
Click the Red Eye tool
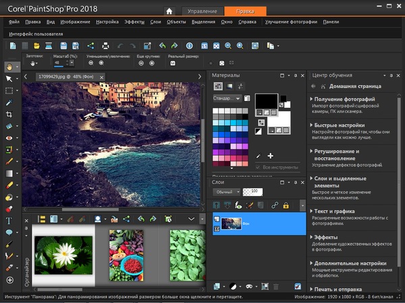(9, 137)
